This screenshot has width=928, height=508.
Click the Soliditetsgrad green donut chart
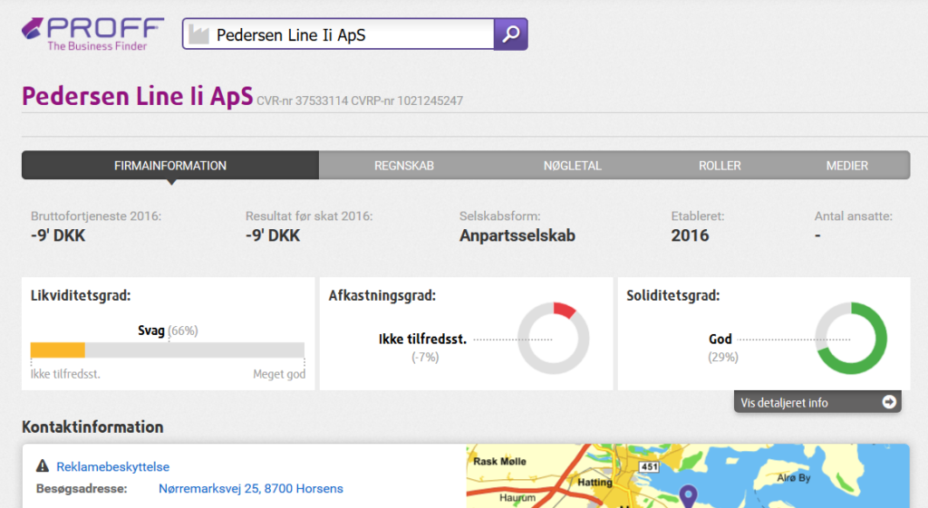coord(851,339)
